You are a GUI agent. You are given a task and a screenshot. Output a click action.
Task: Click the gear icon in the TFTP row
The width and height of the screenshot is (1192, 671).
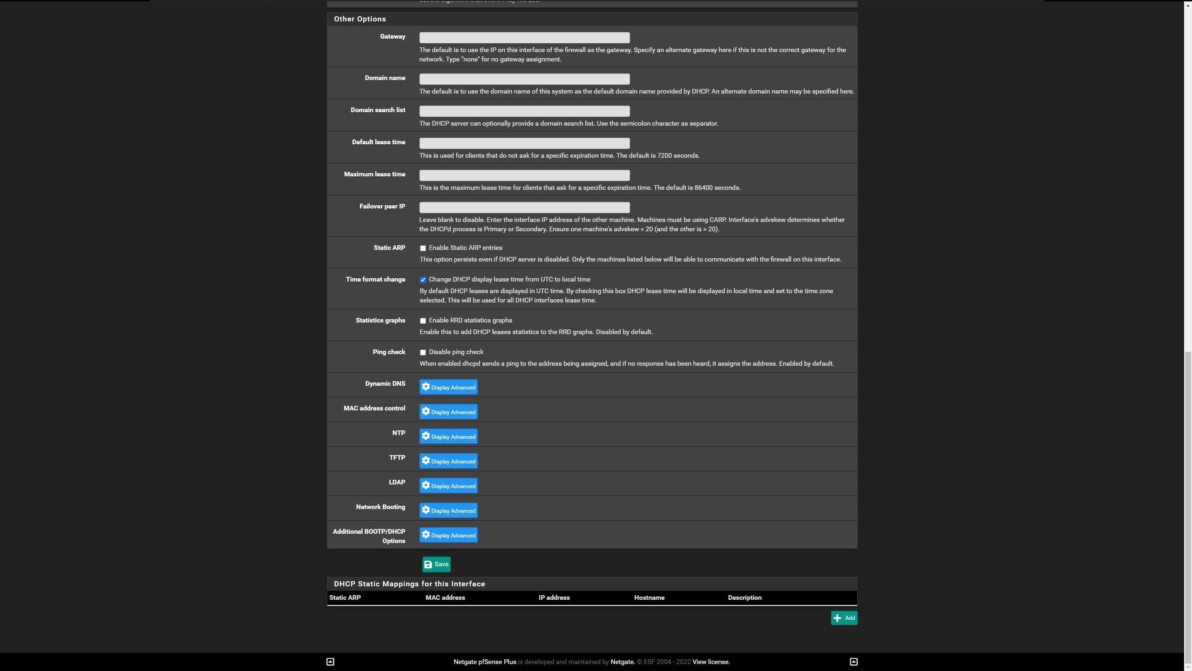click(x=426, y=461)
